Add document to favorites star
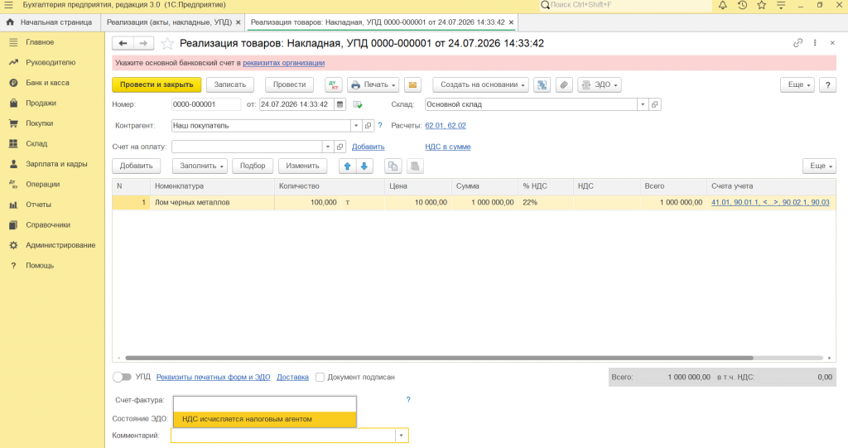This screenshot has height=448, width=848. point(167,43)
